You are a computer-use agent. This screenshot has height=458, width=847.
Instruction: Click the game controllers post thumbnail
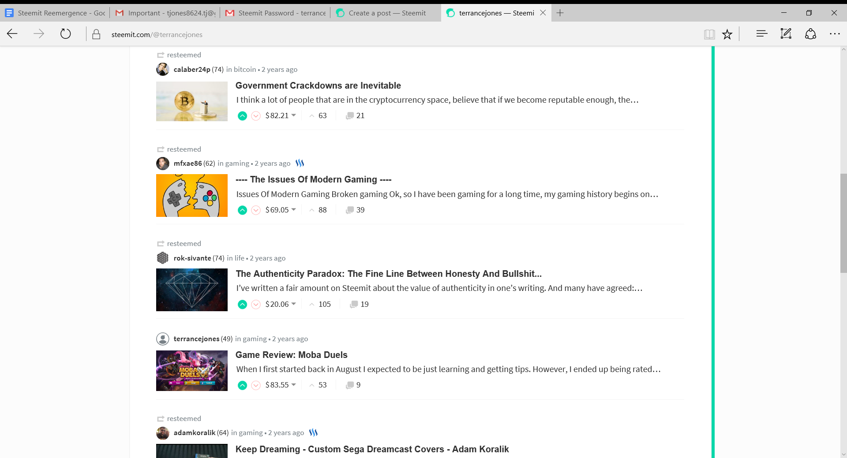coord(192,195)
